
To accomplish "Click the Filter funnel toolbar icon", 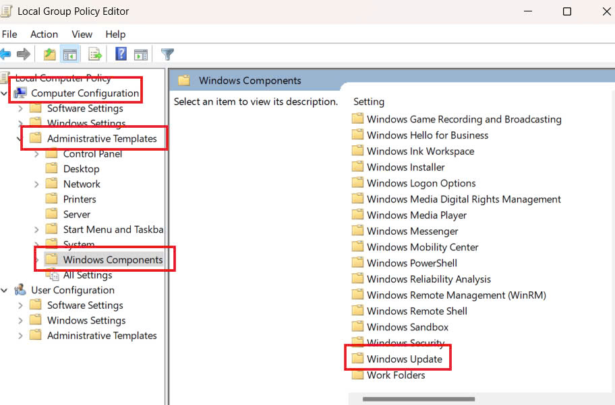I will coord(168,54).
